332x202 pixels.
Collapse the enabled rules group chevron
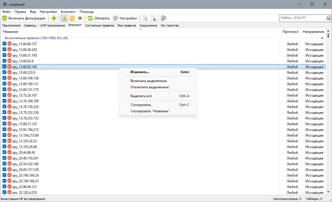pyautogui.click(x=322, y=38)
